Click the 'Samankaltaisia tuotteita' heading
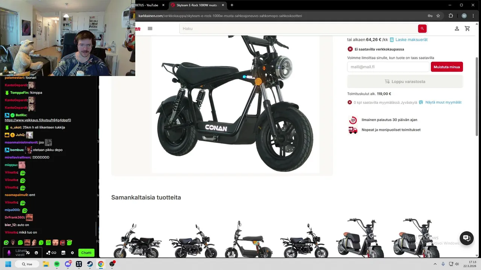481x270 pixels. [x=146, y=198]
